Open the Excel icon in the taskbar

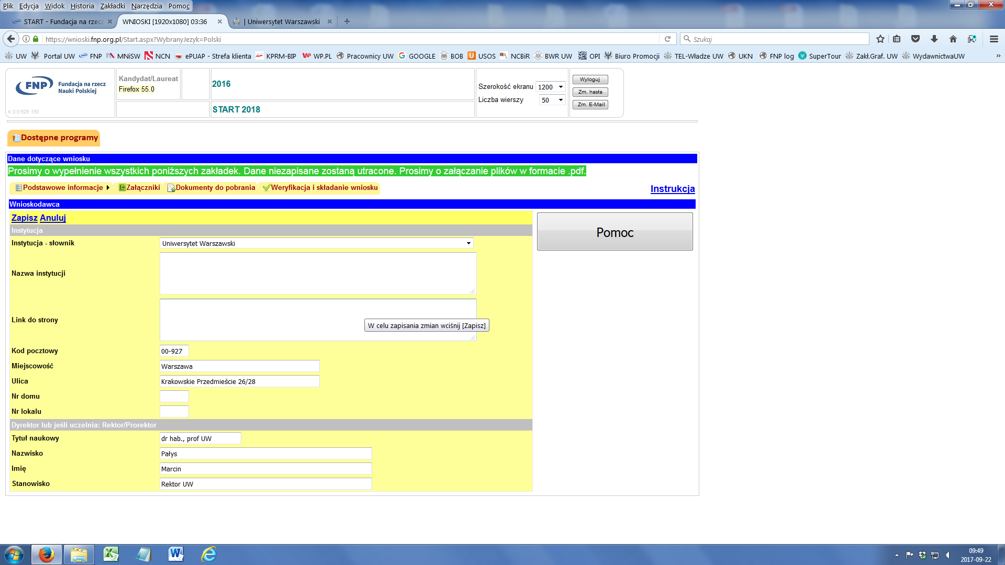tap(111, 554)
